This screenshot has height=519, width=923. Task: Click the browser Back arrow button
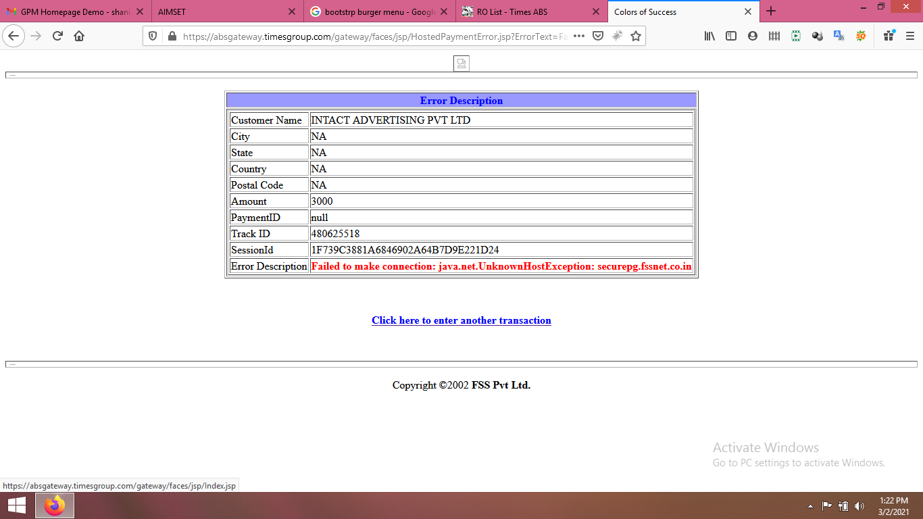(14, 36)
